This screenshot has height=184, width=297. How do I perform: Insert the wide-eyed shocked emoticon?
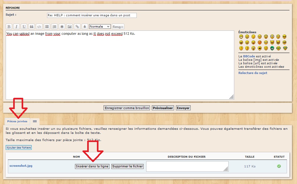pyautogui.click(x=272, y=37)
